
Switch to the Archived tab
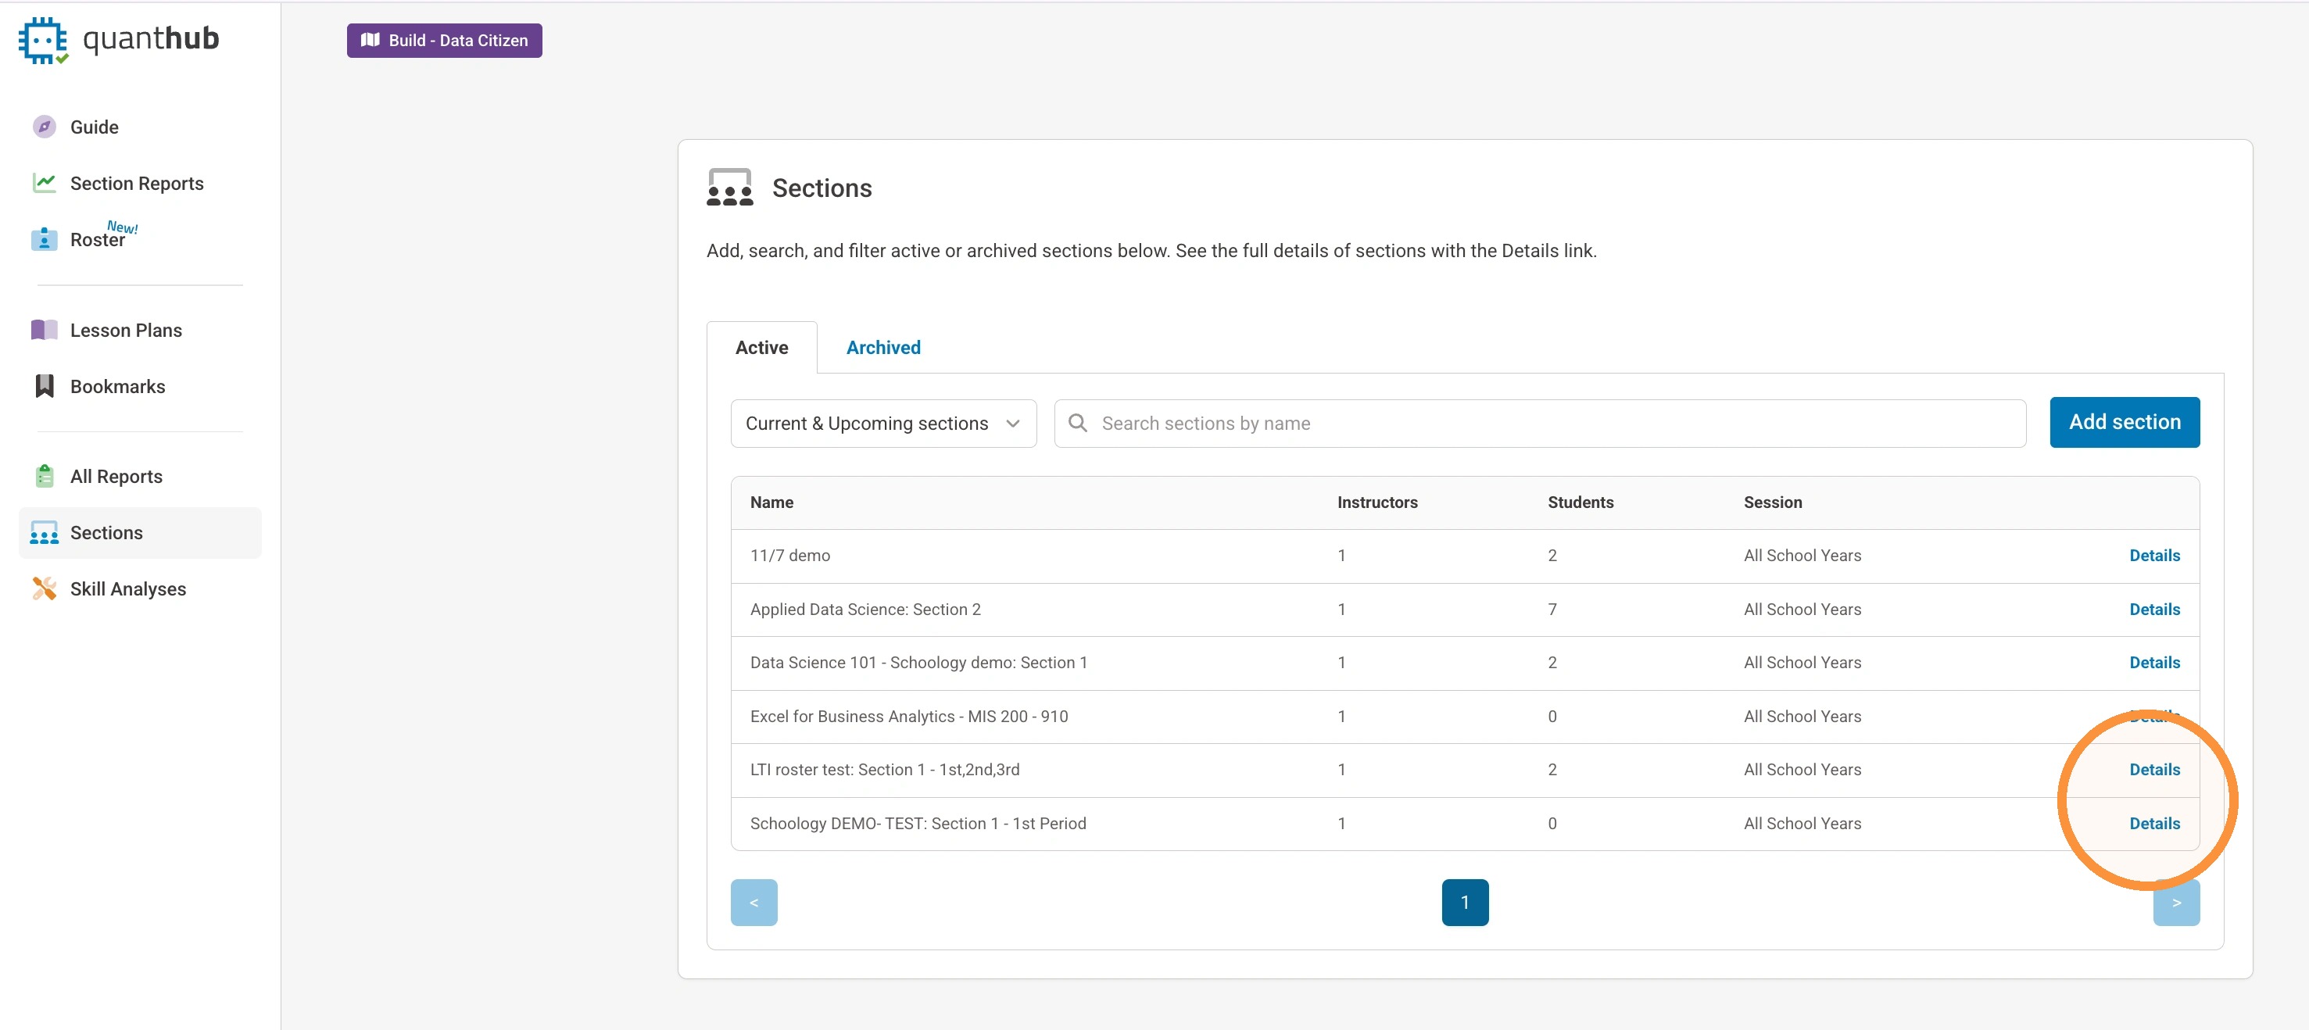(883, 348)
